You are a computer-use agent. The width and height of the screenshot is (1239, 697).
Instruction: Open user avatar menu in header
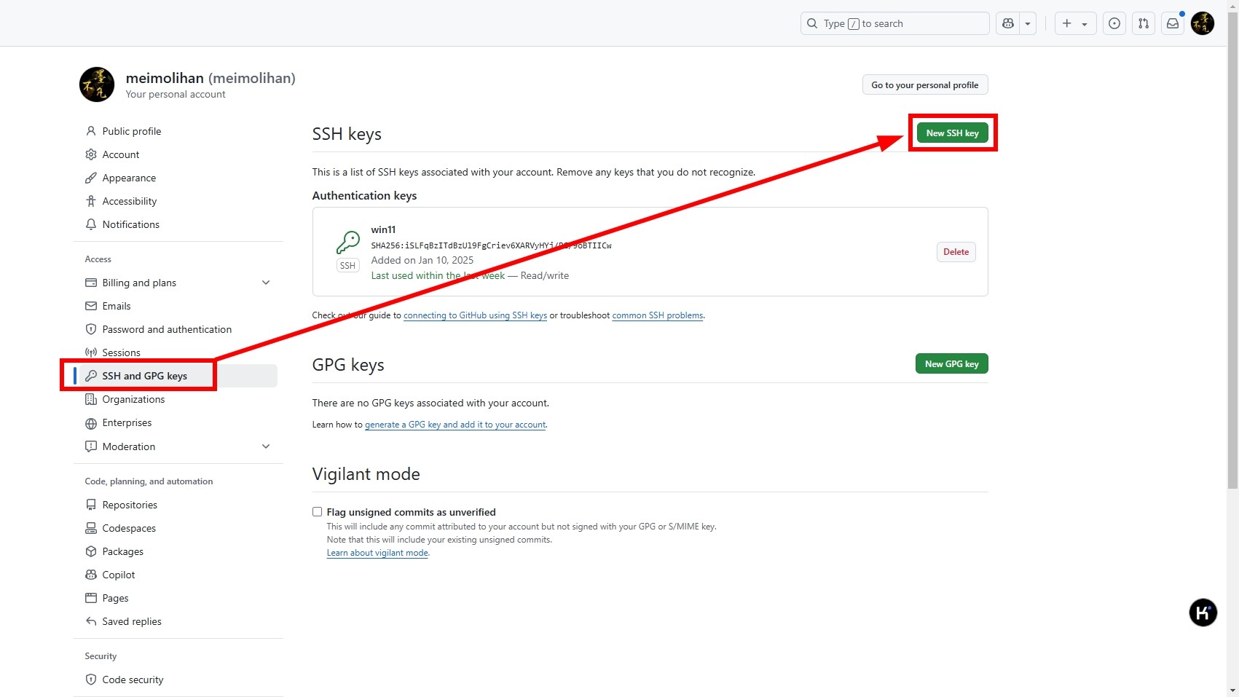pyautogui.click(x=1203, y=23)
